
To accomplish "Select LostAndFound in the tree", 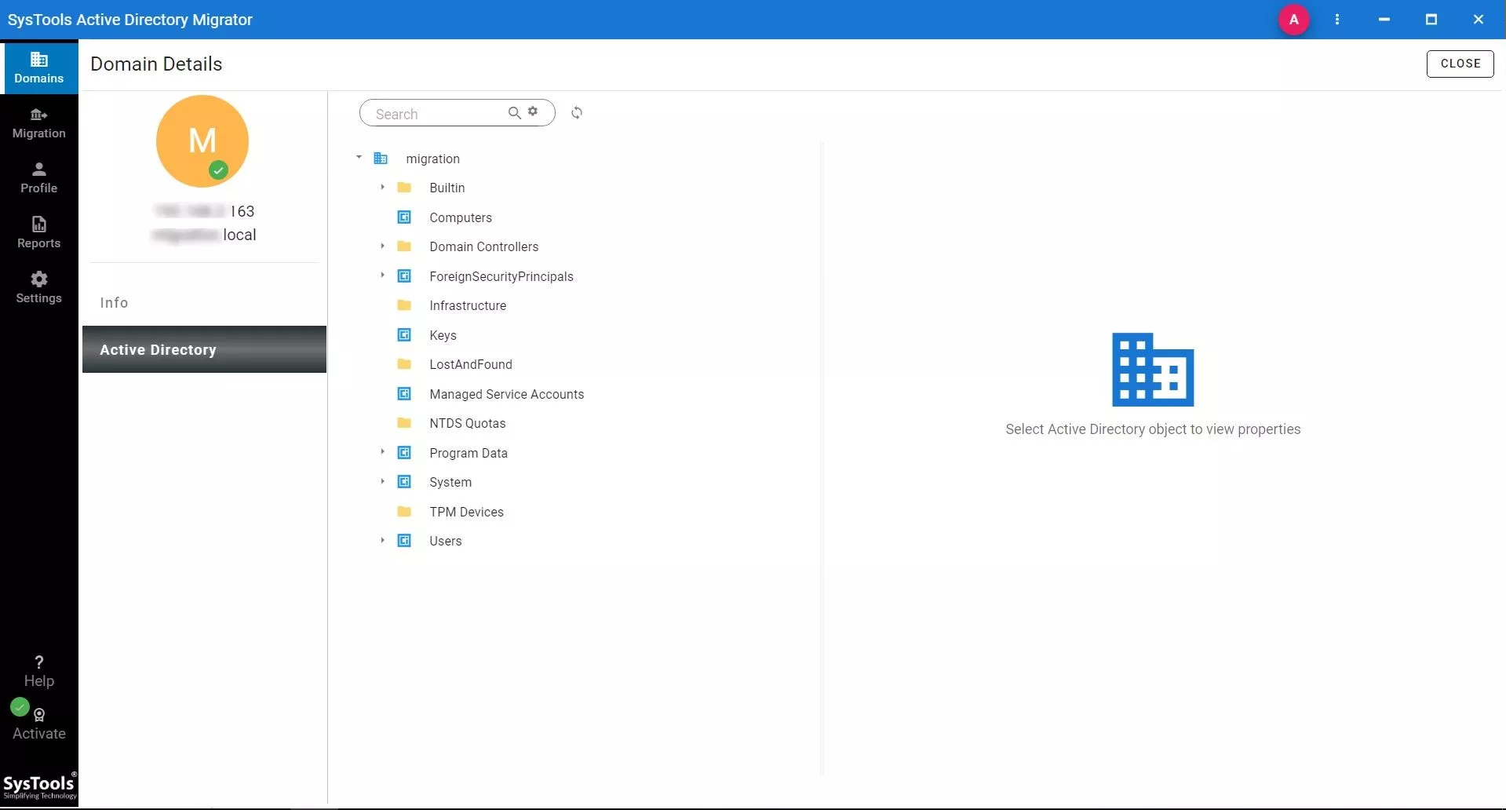I will (x=471, y=364).
